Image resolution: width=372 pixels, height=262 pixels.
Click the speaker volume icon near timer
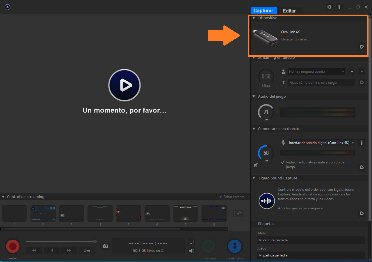pyautogui.click(x=191, y=251)
